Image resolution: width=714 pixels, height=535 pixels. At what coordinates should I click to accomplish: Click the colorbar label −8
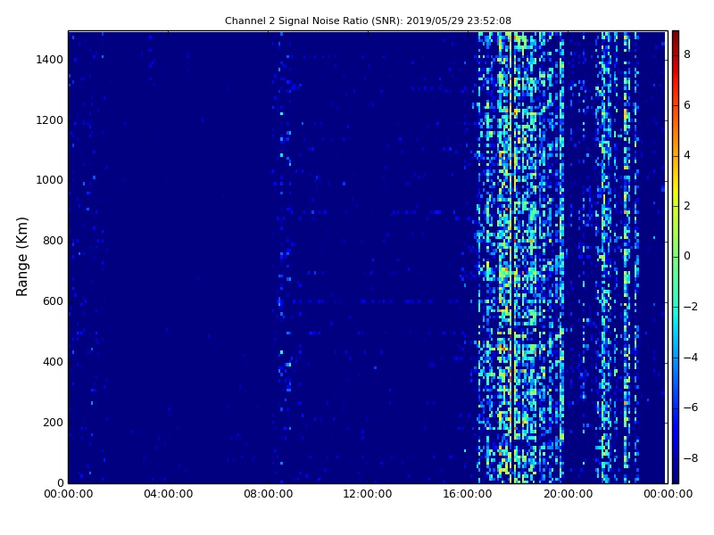tap(691, 458)
